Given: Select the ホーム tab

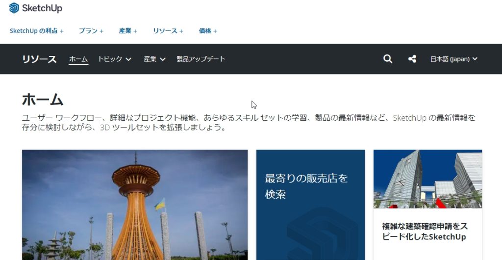Looking at the screenshot, I should point(78,59).
